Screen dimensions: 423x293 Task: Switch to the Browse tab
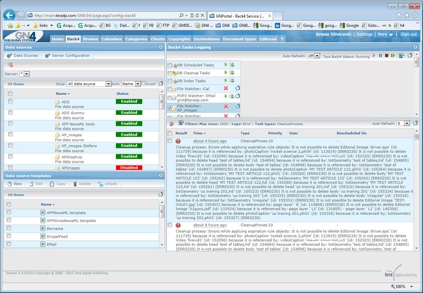coord(91,39)
